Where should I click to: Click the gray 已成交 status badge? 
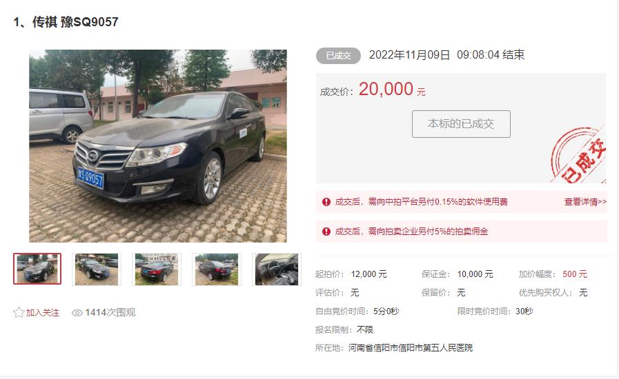click(x=338, y=56)
